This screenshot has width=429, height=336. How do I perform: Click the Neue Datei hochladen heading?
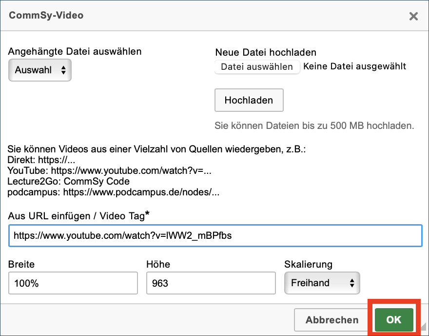point(266,52)
